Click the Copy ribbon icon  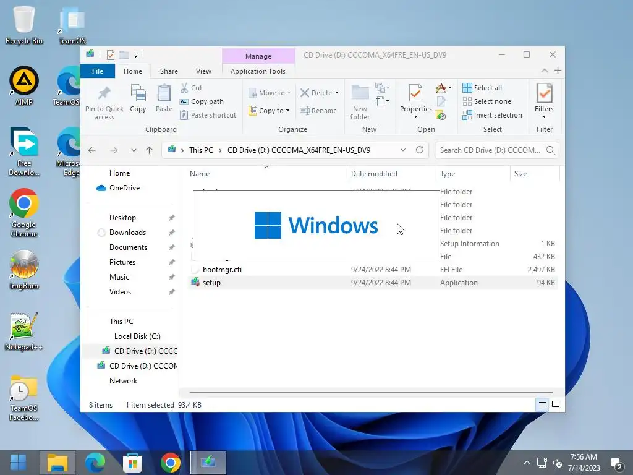[138, 94]
